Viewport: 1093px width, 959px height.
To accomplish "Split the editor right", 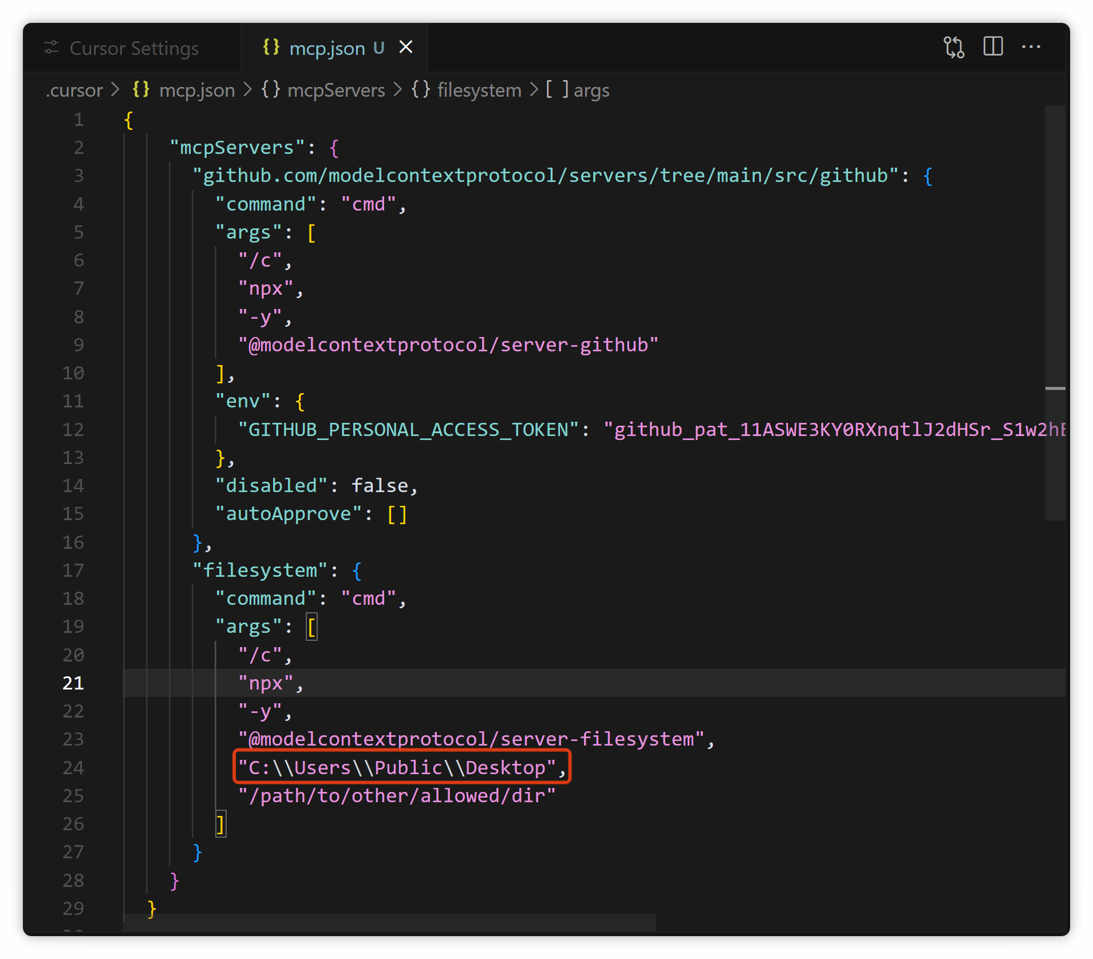I will pyautogui.click(x=993, y=46).
